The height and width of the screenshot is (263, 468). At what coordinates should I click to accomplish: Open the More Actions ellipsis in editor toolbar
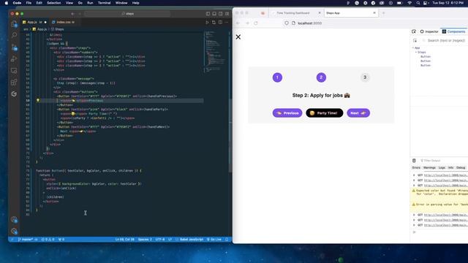tap(227, 23)
